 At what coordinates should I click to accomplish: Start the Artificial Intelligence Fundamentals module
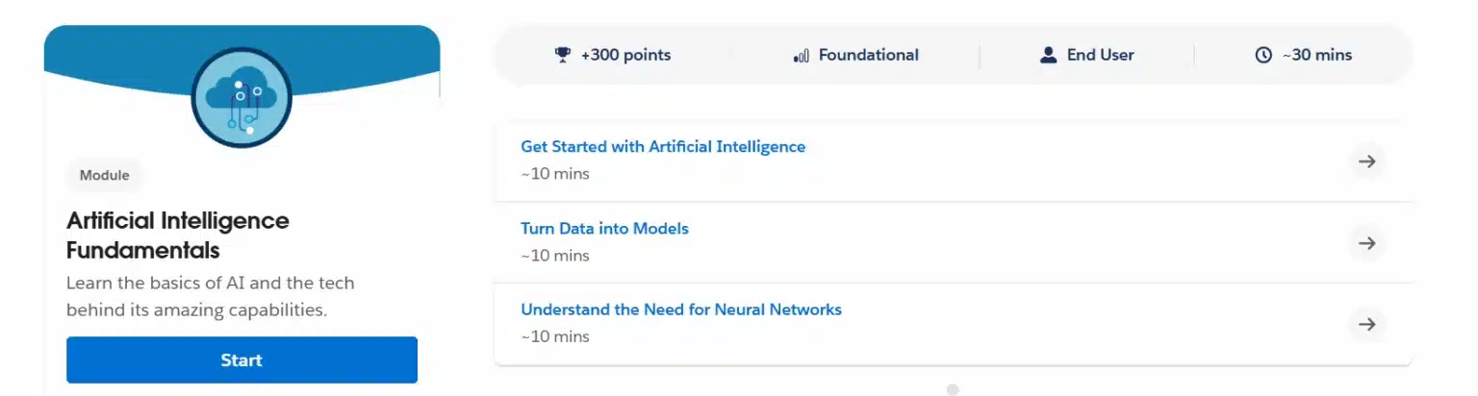pos(242,360)
